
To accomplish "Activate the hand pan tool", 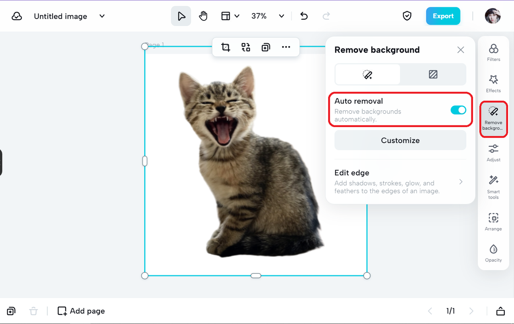I will (204, 16).
